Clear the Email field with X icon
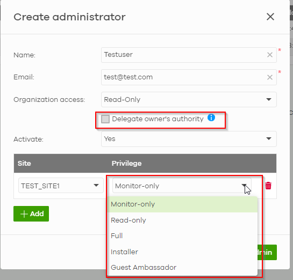This screenshot has height=280, width=293. (x=270, y=77)
